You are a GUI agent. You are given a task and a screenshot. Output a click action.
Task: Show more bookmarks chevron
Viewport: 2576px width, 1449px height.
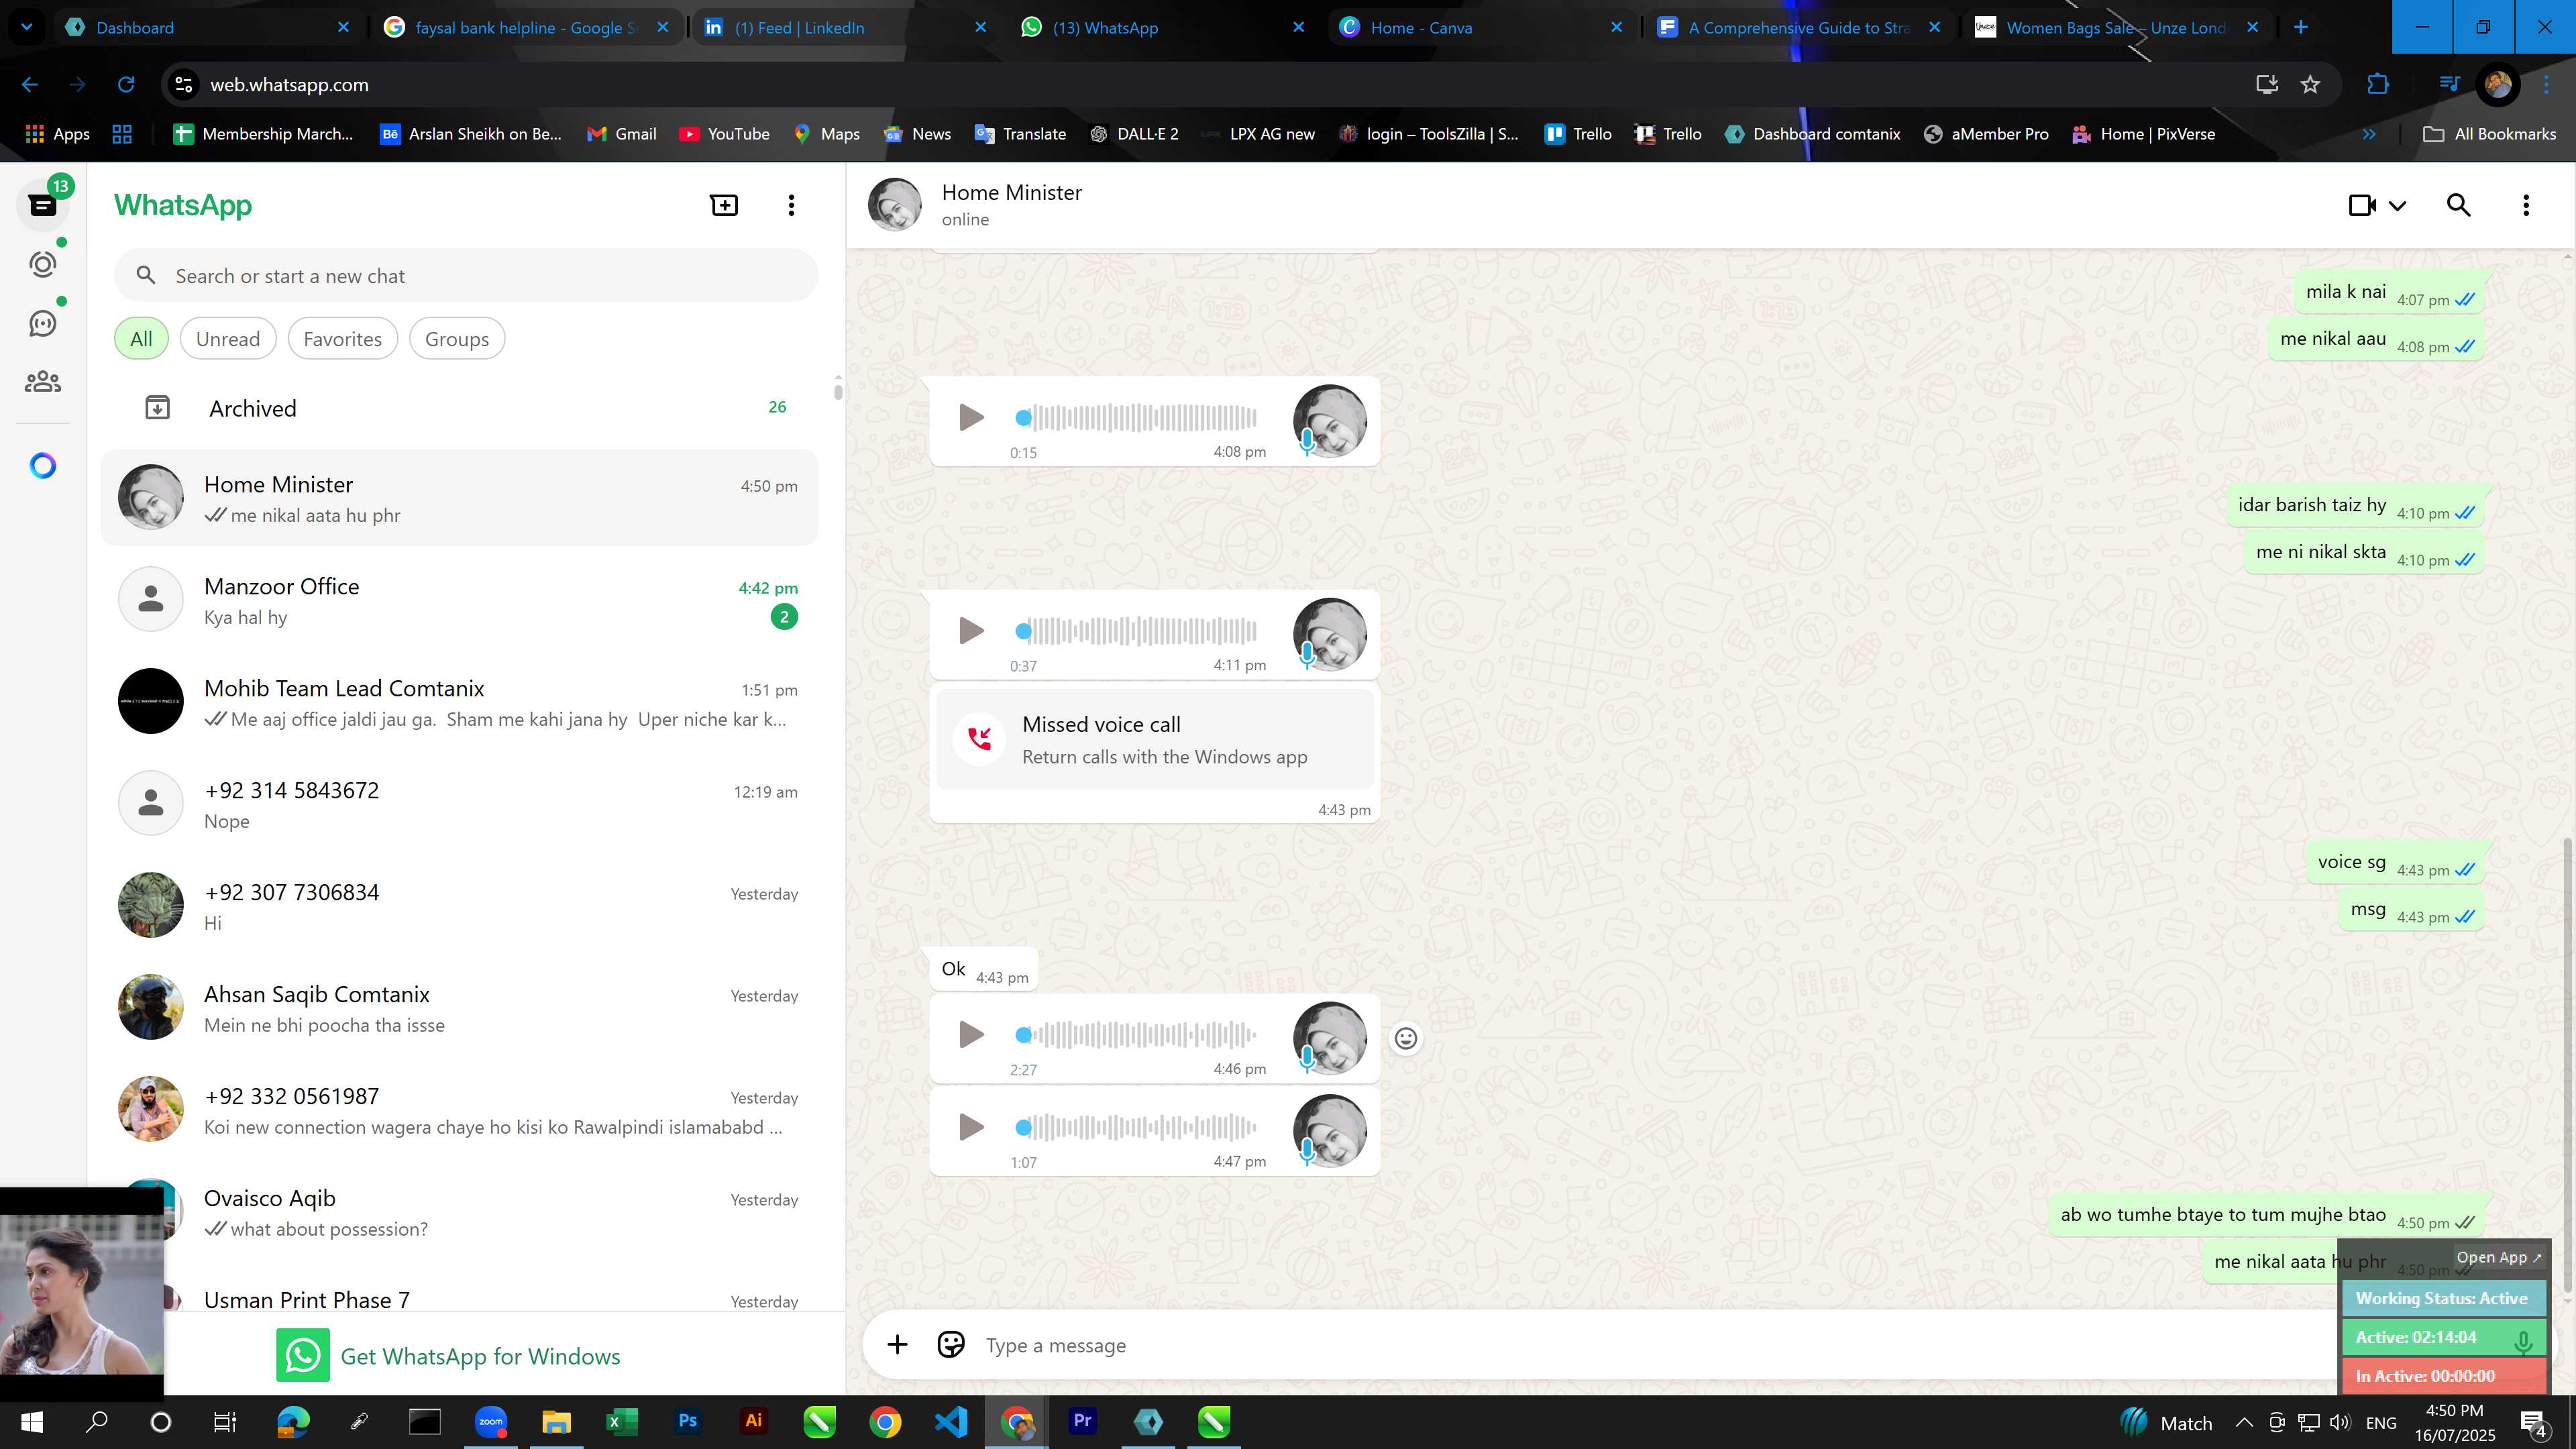click(2368, 134)
